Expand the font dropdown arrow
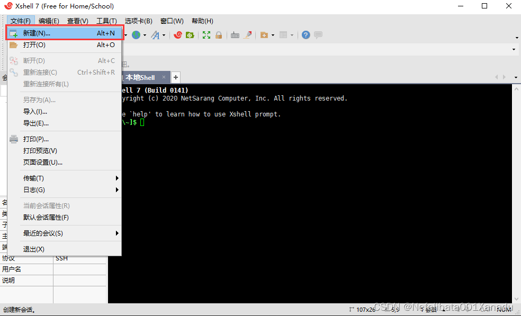Screen dimensions: 521x316 pyautogui.click(x=164, y=35)
